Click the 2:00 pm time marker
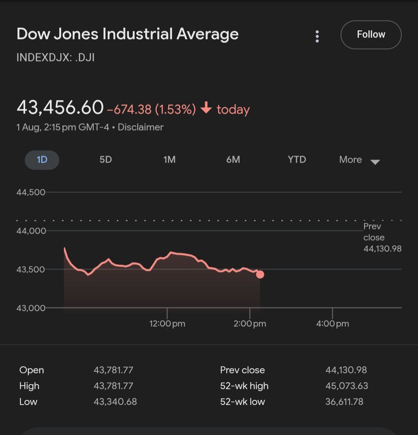 [x=250, y=323]
